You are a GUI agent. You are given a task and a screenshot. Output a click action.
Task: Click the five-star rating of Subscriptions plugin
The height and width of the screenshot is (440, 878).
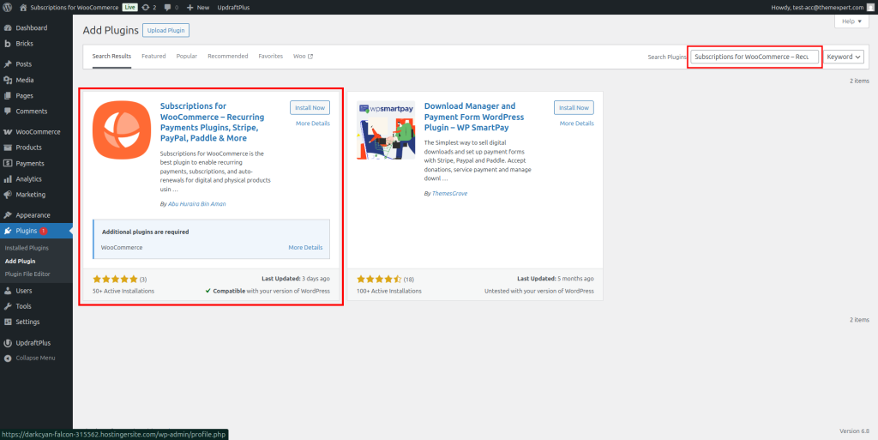coord(115,279)
